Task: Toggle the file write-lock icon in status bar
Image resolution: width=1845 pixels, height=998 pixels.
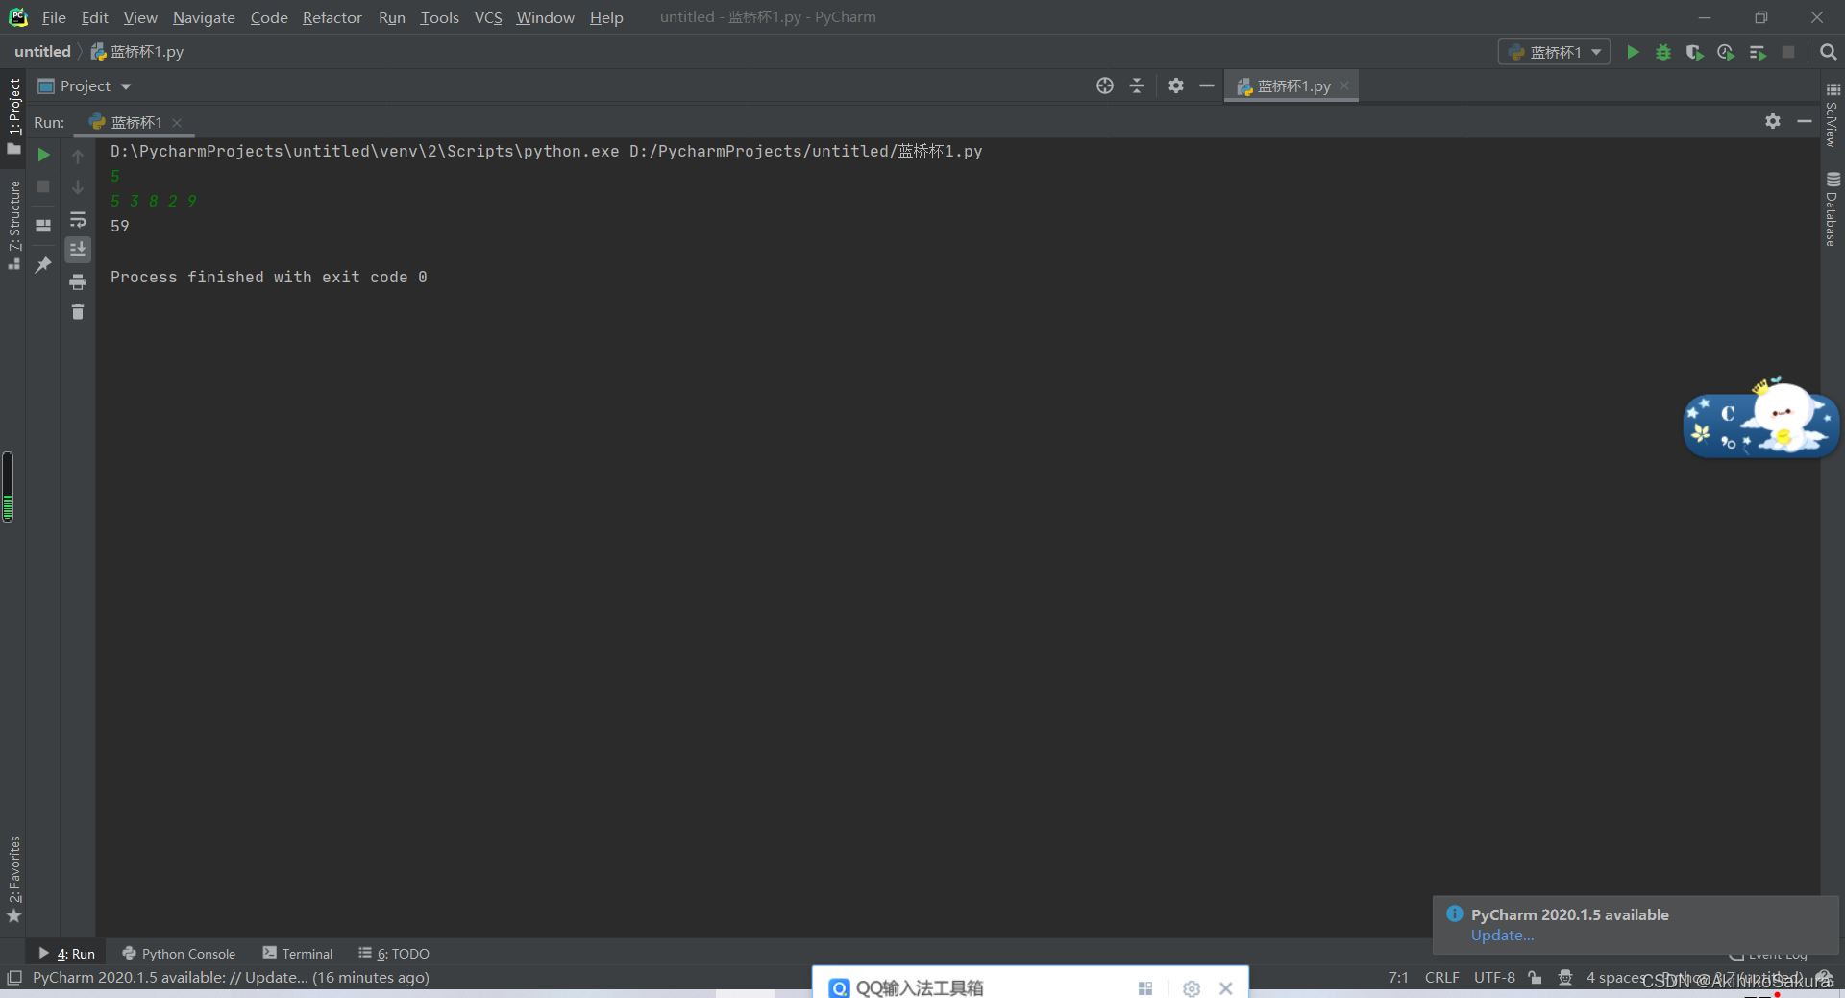Action: pyautogui.click(x=1535, y=978)
